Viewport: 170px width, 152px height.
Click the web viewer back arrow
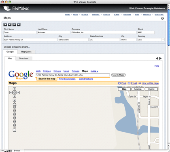(157, 58)
